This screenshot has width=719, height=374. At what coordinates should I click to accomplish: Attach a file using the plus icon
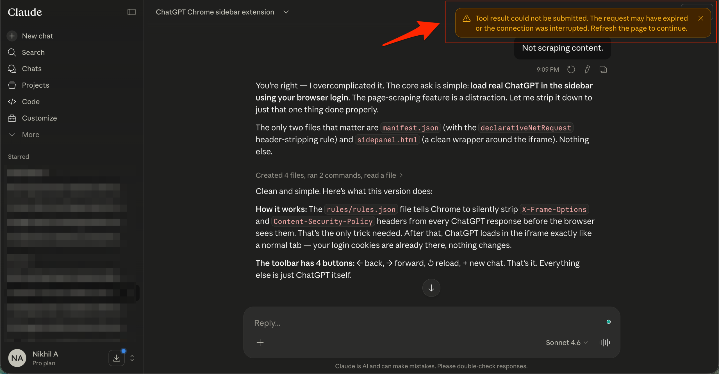coord(260,343)
